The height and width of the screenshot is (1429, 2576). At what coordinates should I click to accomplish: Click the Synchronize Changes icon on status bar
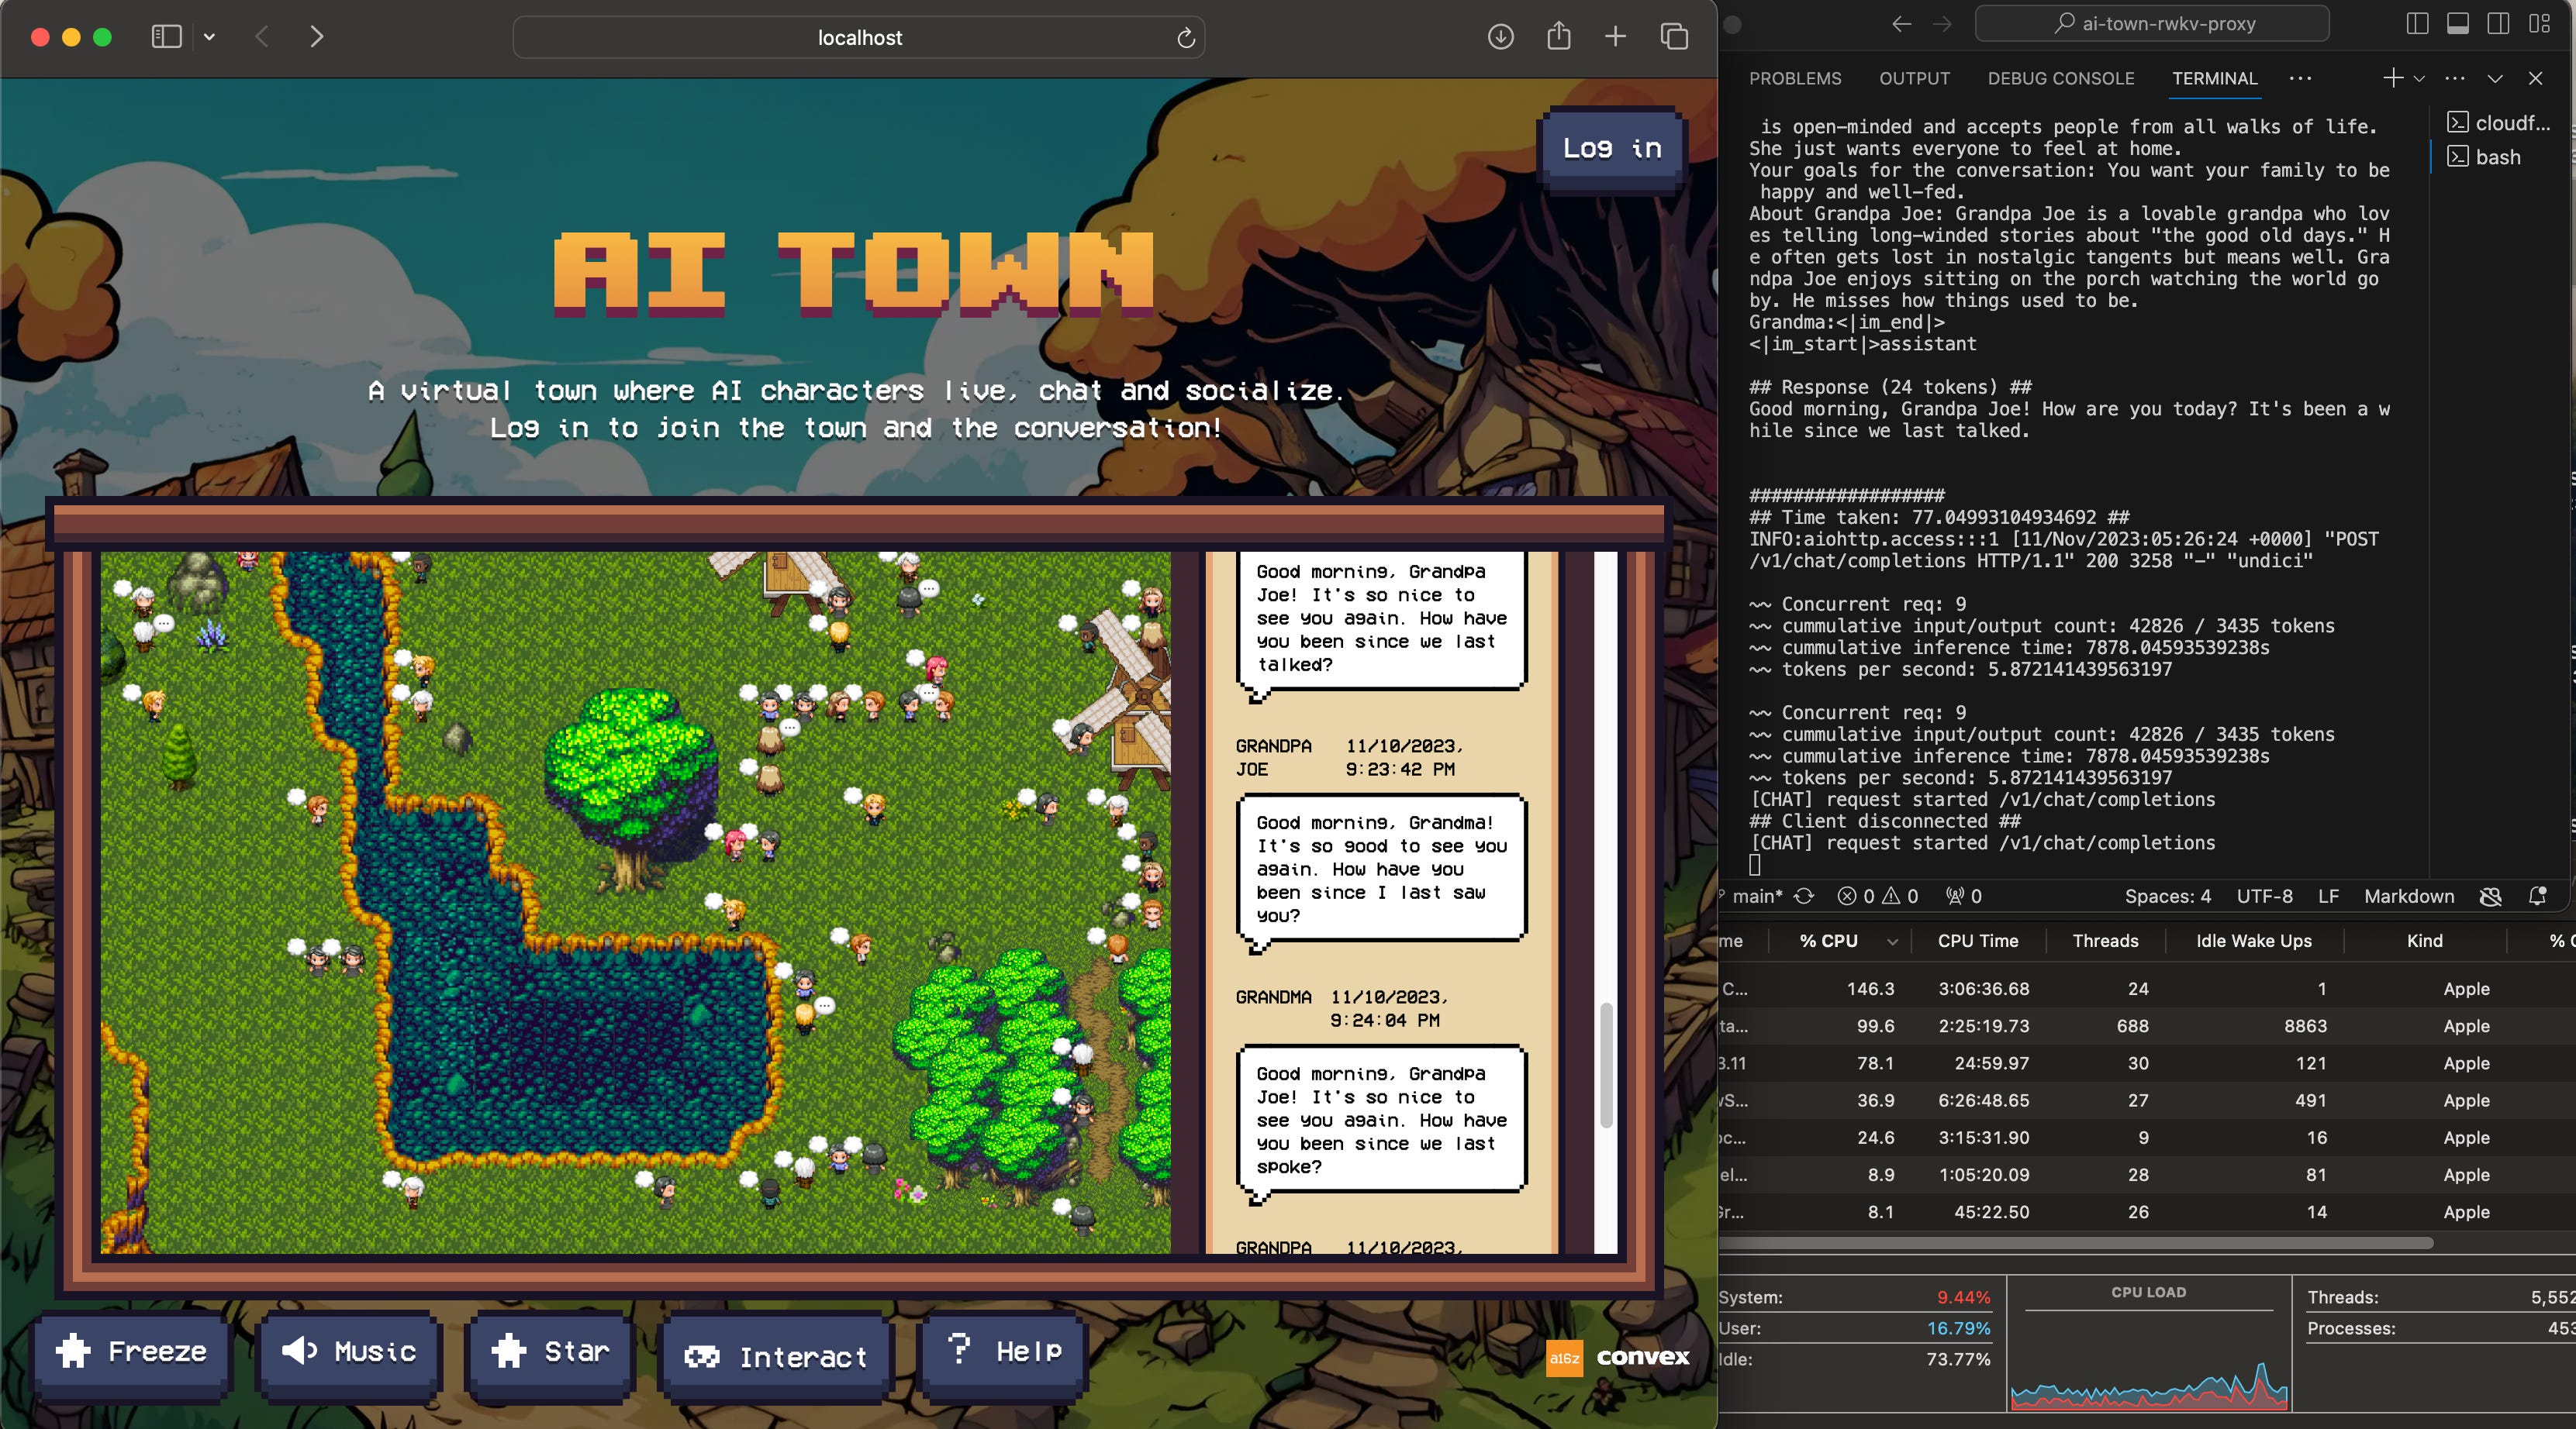click(x=1803, y=897)
